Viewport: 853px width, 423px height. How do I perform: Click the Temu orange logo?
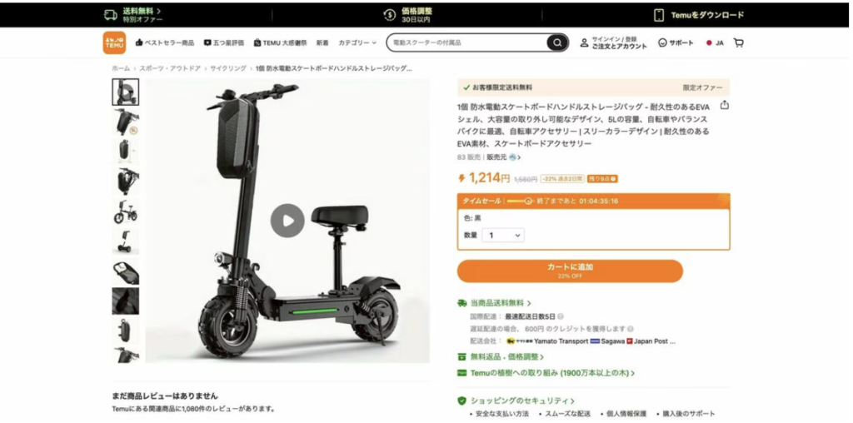pyautogui.click(x=114, y=42)
